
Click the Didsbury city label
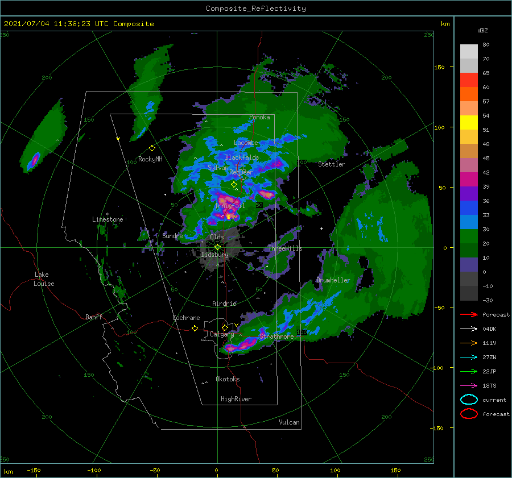tap(215, 255)
